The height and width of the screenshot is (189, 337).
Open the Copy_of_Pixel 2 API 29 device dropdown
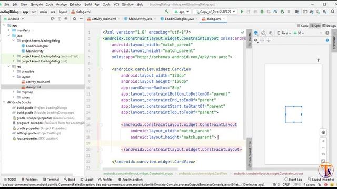point(215,12)
